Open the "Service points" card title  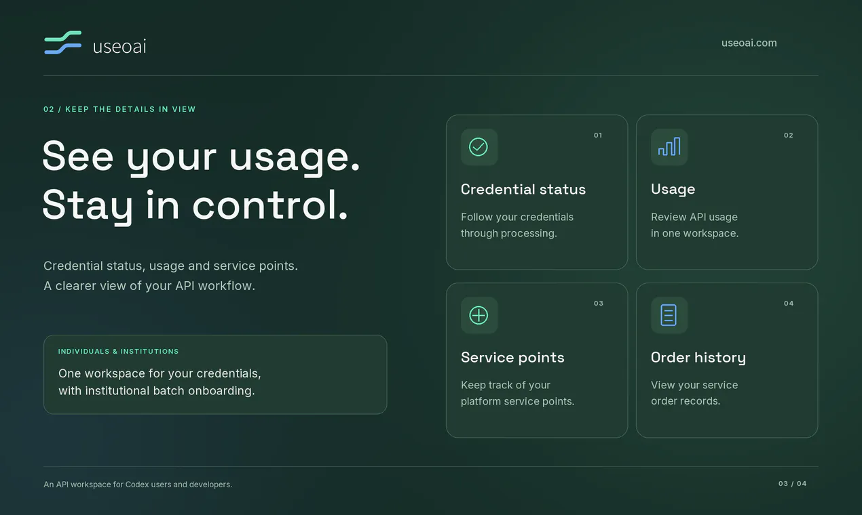click(x=512, y=358)
